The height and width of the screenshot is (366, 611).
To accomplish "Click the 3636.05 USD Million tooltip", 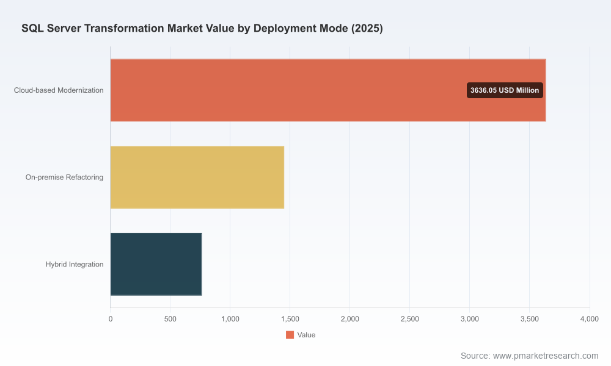I will click(505, 90).
